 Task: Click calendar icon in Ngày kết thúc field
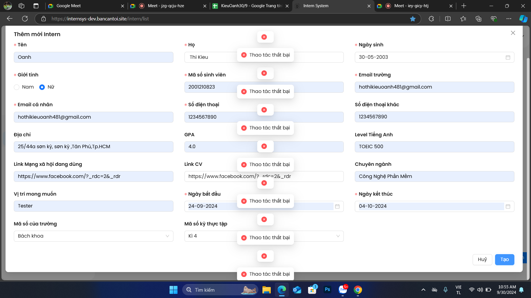508,206
